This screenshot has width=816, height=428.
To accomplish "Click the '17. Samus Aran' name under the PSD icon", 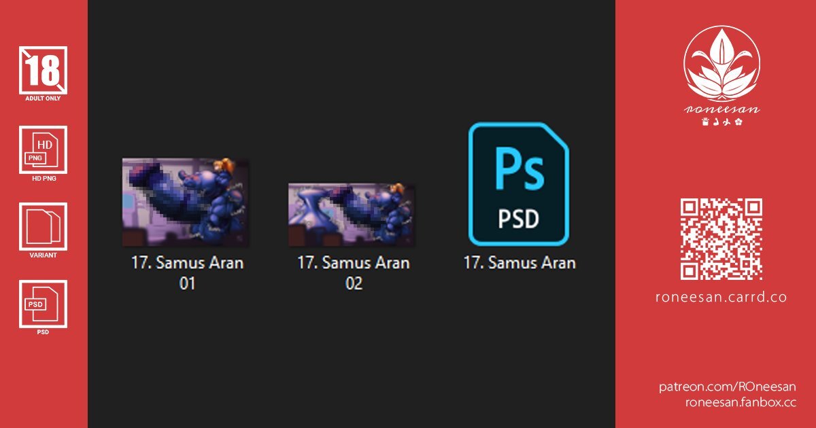I will tap(520, 263).
